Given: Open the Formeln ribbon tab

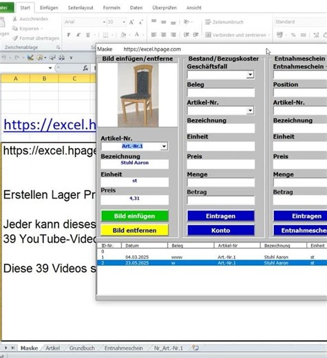Looking at the screenshot, I should (x=112, y=8).
